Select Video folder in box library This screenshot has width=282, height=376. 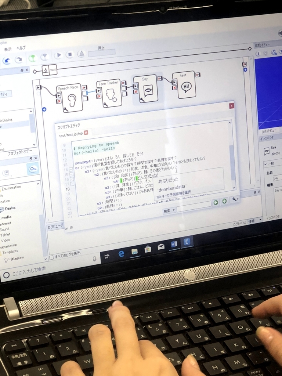[6, 240]
